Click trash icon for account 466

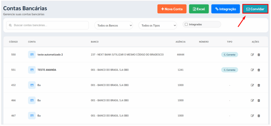click(x=259, y=101)
